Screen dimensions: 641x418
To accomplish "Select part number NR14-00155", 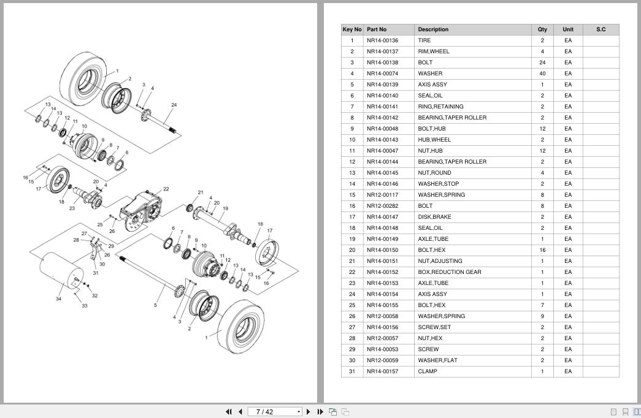I will click(x=382, y=305).
